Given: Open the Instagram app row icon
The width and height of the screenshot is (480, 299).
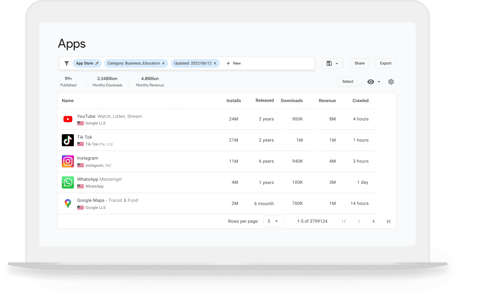Looking at the screenshot, I should [68, 161].
